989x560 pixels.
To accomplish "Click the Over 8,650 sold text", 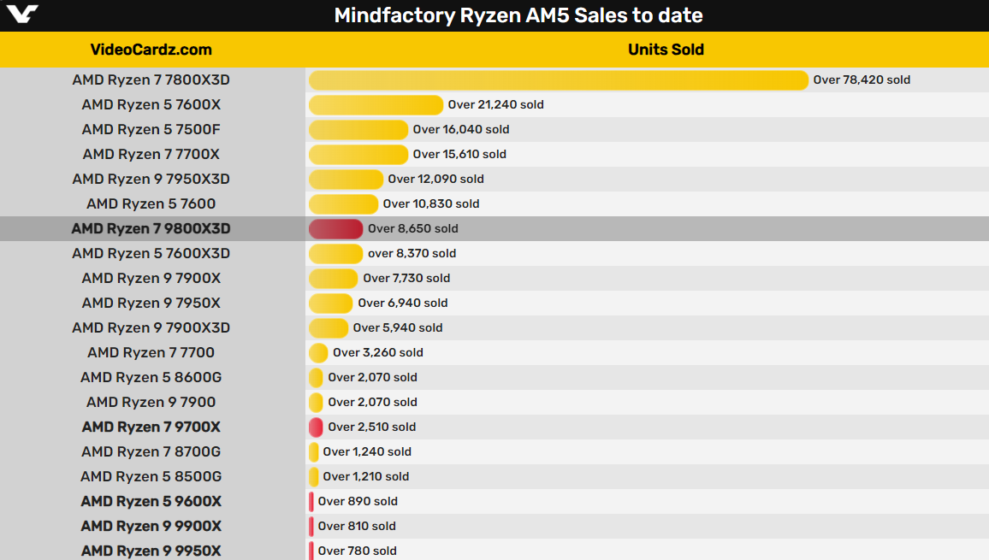I will pos(413,229).
